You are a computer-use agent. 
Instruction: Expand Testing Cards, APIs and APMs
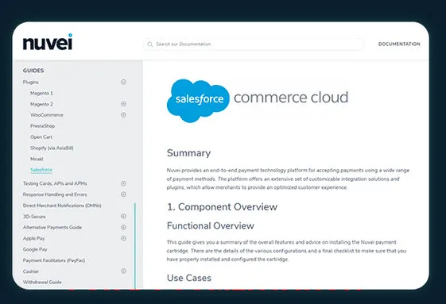pyautogui.click(x=123, y=183)
